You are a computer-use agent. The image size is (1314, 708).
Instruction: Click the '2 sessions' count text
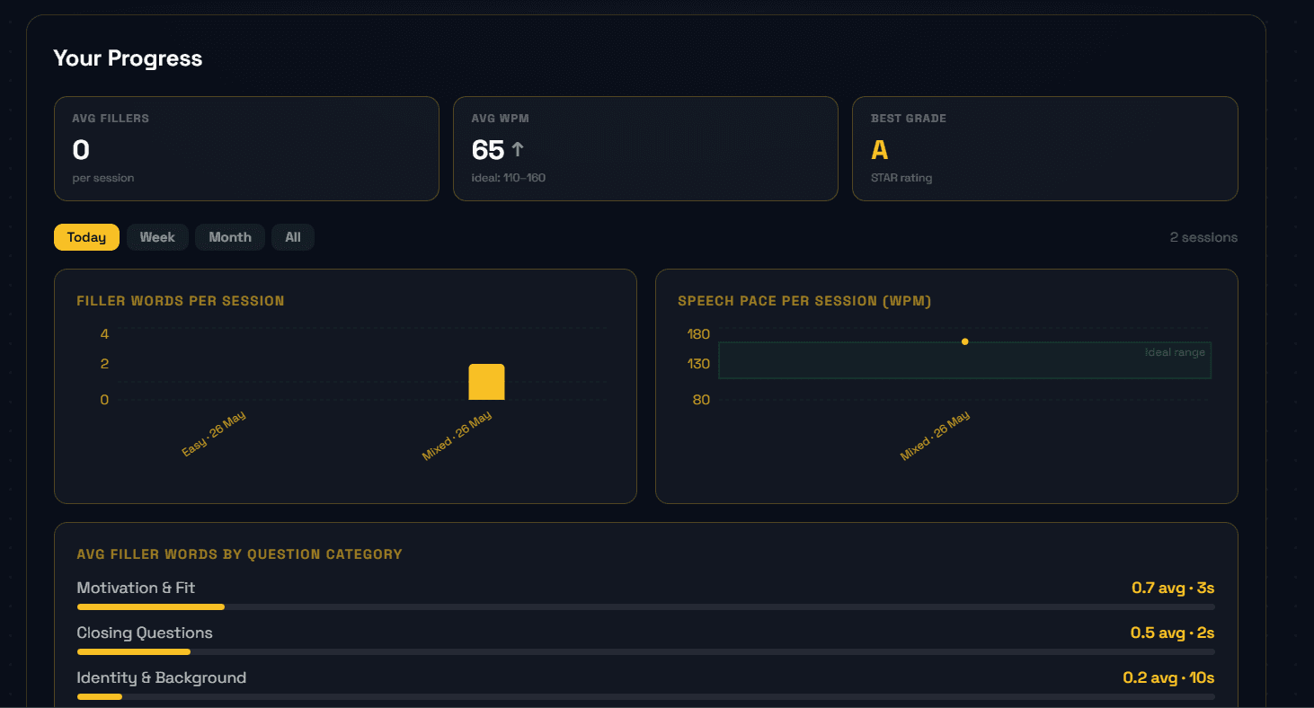click(1203, 237)
